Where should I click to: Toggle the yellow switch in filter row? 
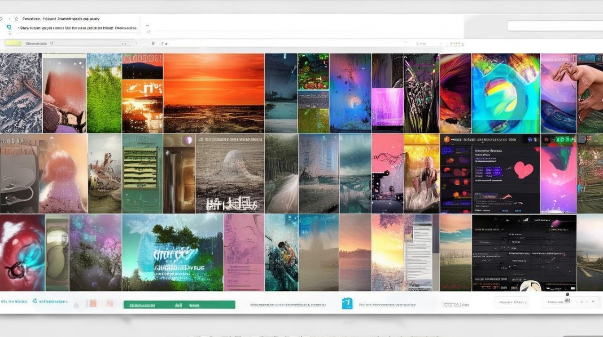pos(13,44)
